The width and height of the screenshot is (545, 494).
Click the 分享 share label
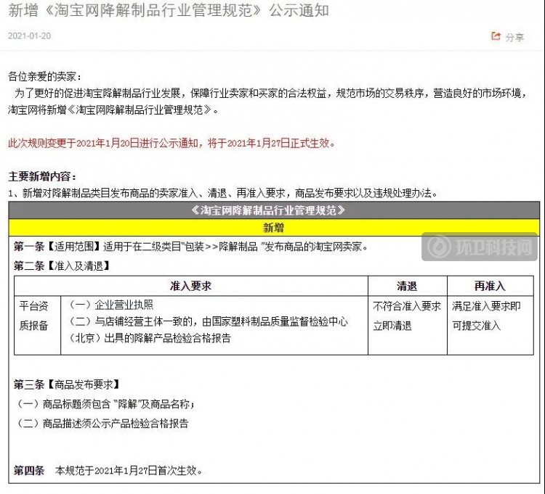514,37
